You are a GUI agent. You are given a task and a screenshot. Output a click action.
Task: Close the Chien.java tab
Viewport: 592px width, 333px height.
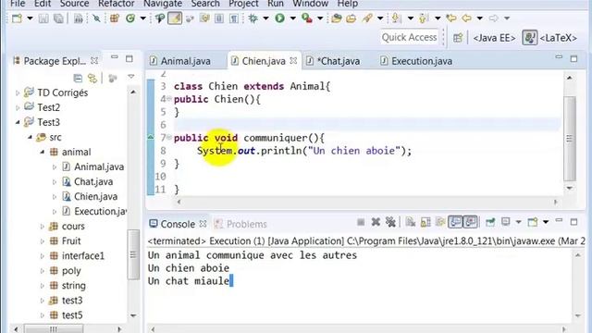293,60
